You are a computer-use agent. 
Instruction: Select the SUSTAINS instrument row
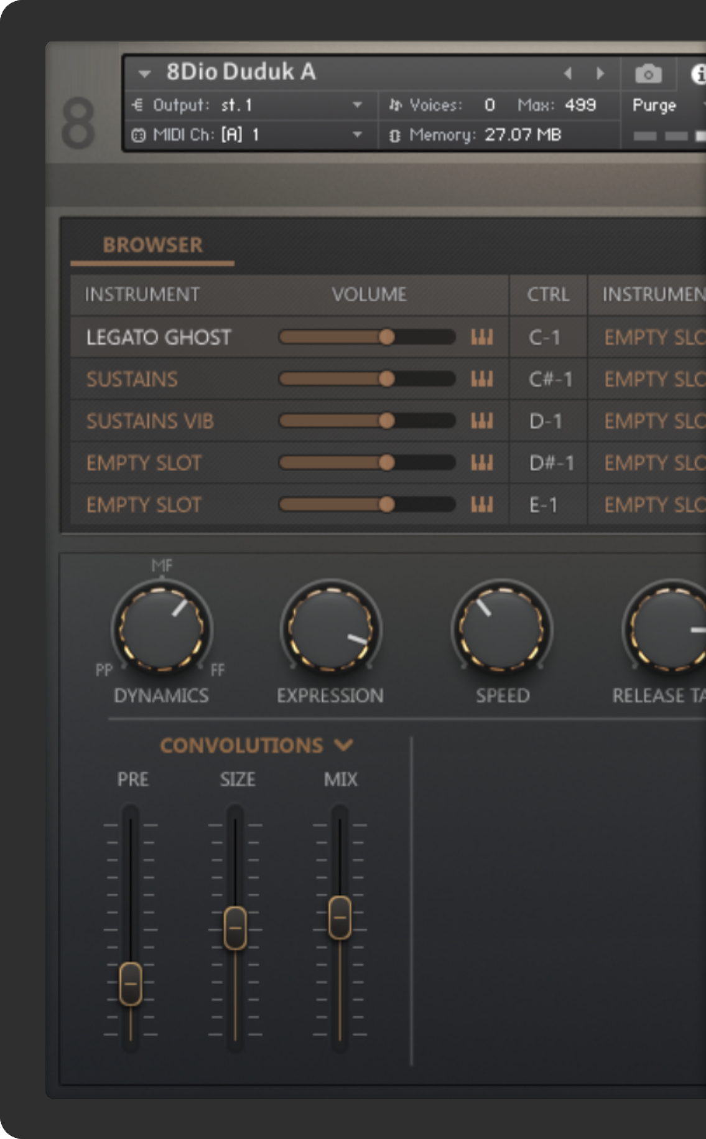132,379
